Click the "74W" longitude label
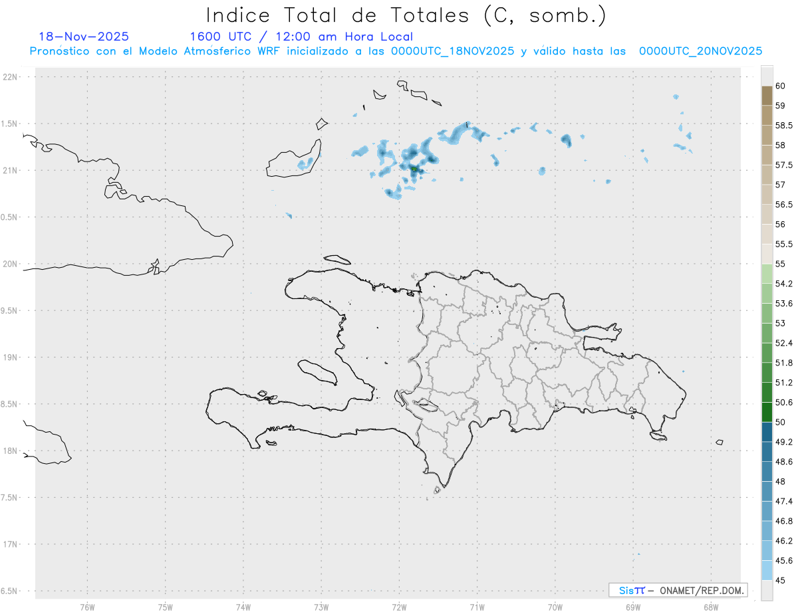798x616 pixels. [243, 607]
